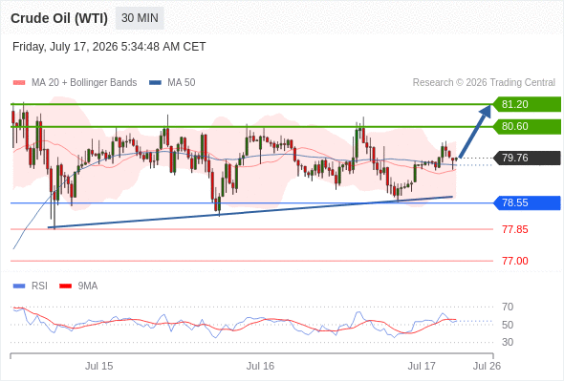Click the Jul 15 date axis label
The image size is (564, 382).
point(98,366)
